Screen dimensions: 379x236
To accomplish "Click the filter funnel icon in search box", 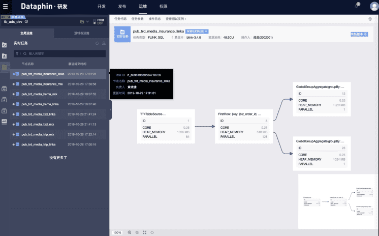I will (17, 53).
